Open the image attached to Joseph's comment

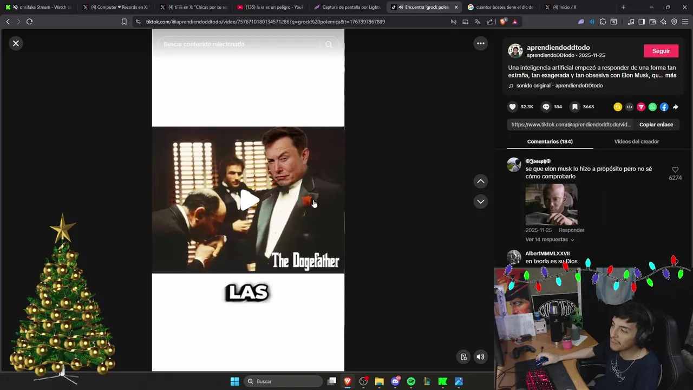tap(551, 204)
